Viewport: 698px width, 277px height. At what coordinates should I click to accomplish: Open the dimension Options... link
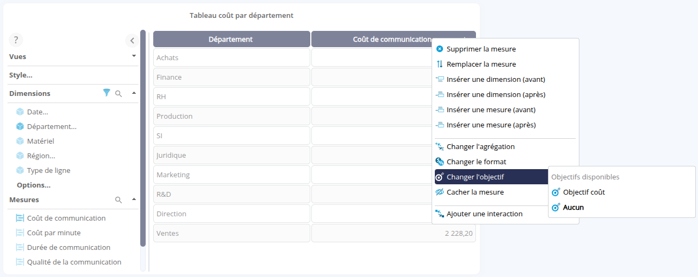34,185
